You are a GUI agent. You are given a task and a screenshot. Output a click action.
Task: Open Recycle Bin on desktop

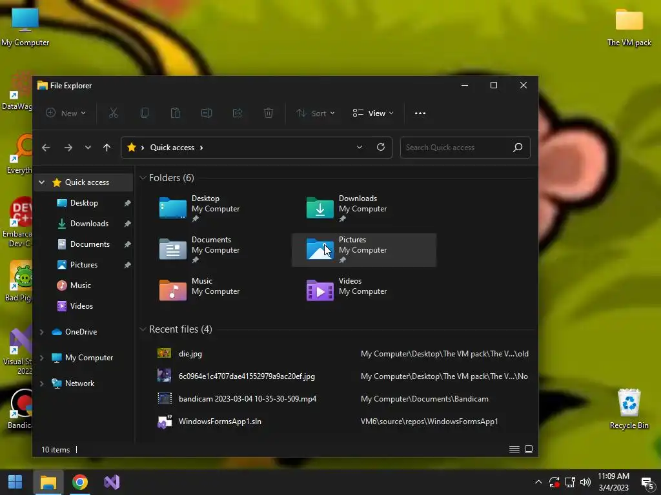(629, 408)
